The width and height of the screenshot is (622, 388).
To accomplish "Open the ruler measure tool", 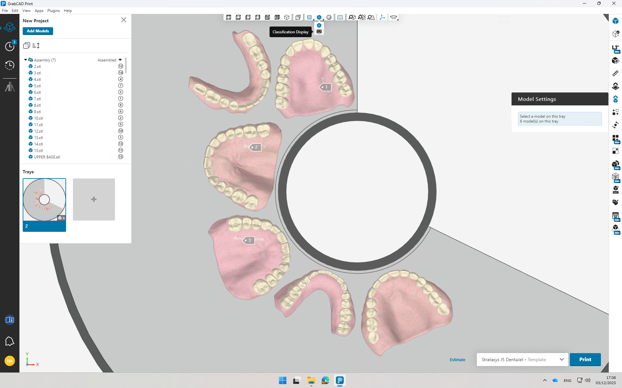I will pos(615,73).
